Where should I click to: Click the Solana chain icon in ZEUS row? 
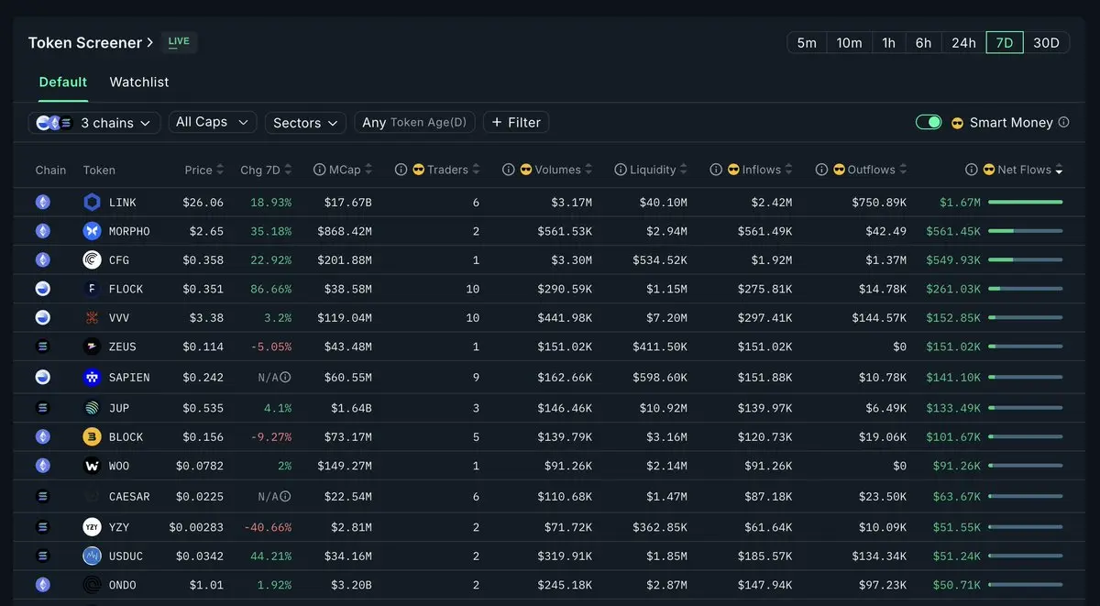[x=43, y=347]
